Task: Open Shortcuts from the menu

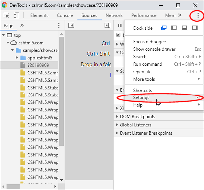Action: 142,90
